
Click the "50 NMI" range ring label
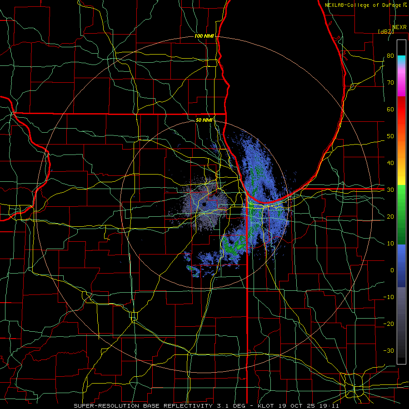click(x=204, y=120)
